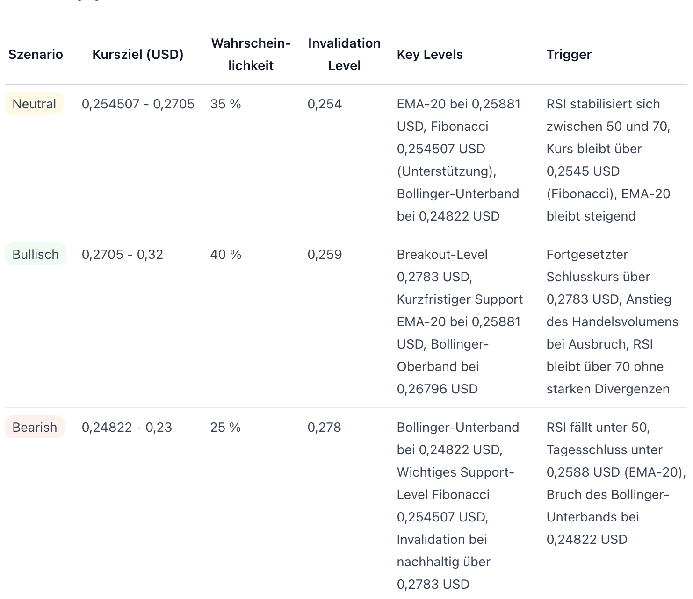
Task: Click the invalidation level value 0,254
Action: pyautogui.click(x=325, y=104)
